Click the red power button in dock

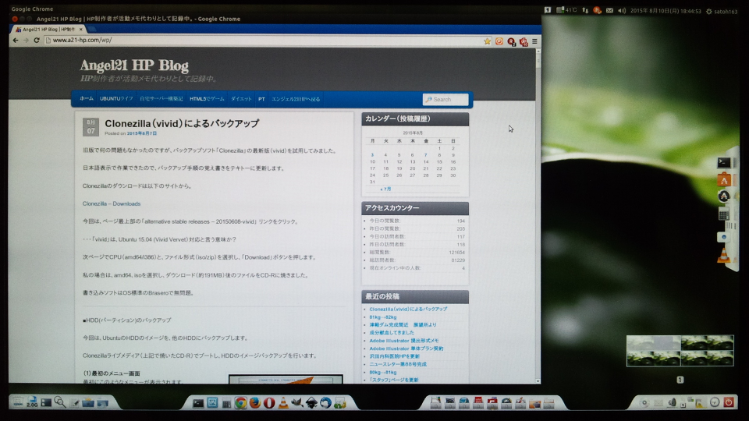(x=729, y=402)
